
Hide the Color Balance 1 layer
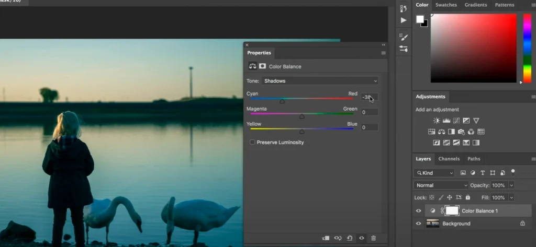coord(418,211)
